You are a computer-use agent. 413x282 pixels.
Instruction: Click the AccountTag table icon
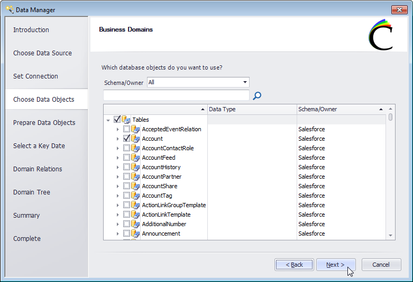[x=136, y=196]
